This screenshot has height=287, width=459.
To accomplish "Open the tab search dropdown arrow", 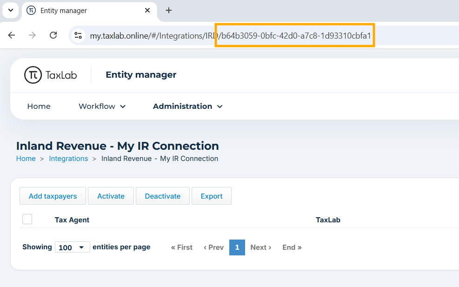I will (11, 10).
